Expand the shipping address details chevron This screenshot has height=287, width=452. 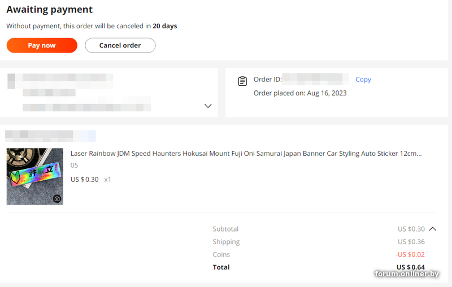coord(208,106)
